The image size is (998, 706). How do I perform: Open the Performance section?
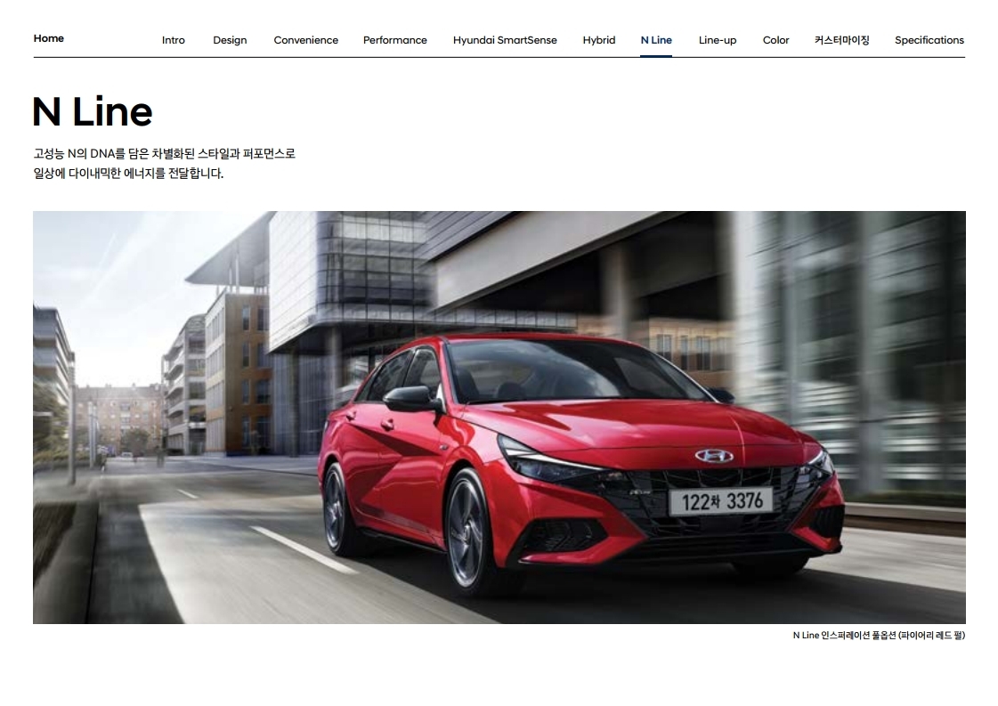coord(394,40)
